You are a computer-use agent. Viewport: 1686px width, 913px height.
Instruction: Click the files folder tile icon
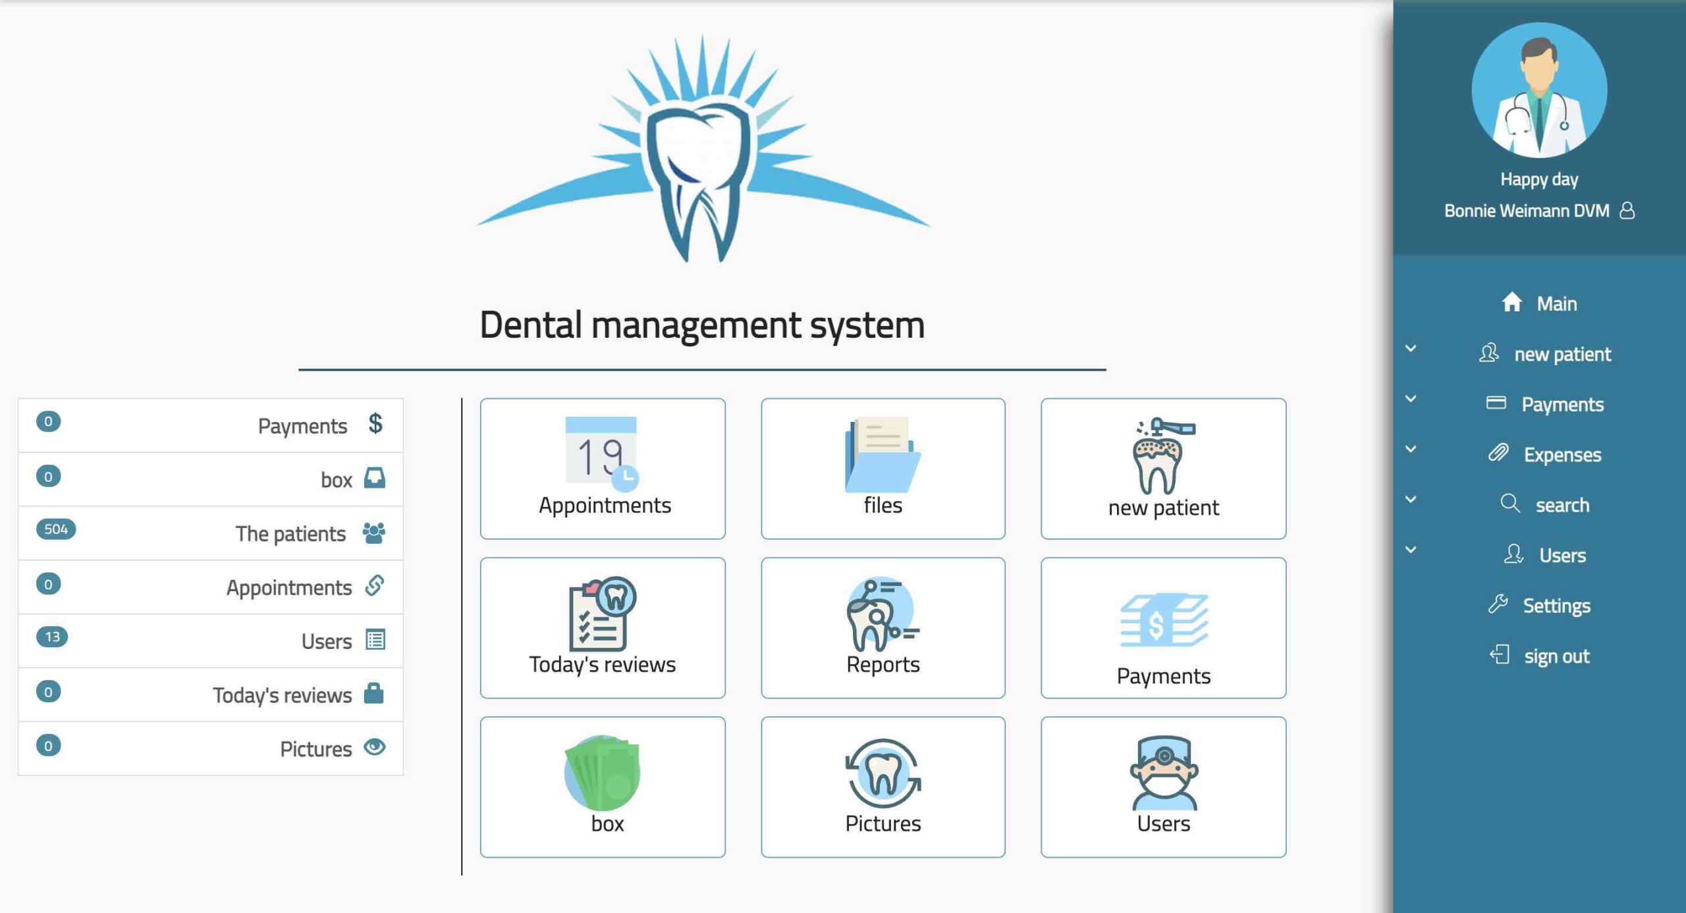click(x=883, y=454)
